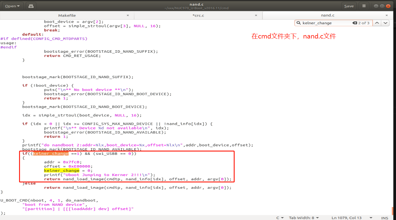Go to the next search match
The height and width of the screenshot is (220, 396).
coord(385,23)
